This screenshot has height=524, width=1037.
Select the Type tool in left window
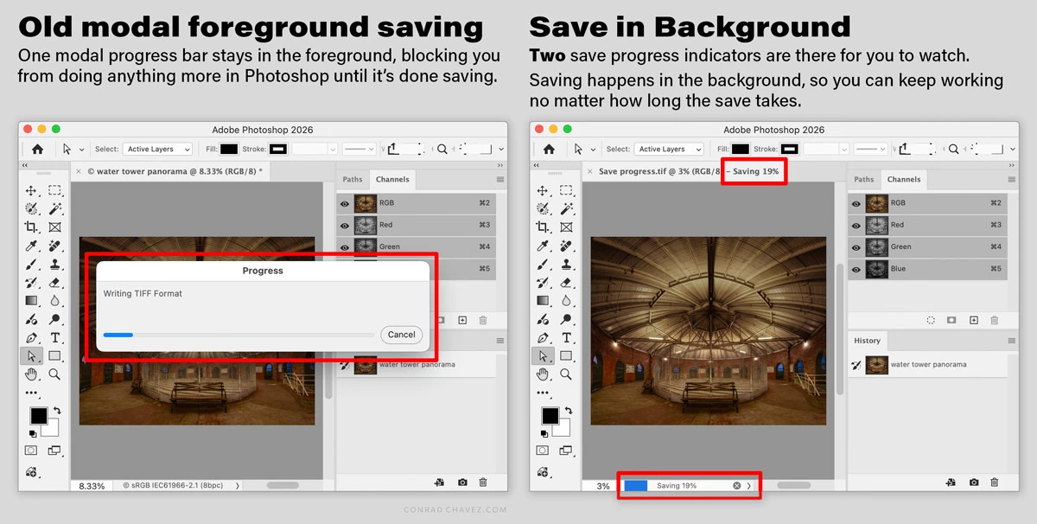tap(54, 337)
